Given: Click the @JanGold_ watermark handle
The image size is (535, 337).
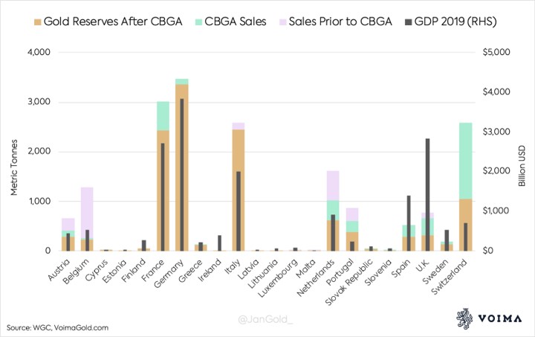Looking at the screenshot, I should (267, 320).
